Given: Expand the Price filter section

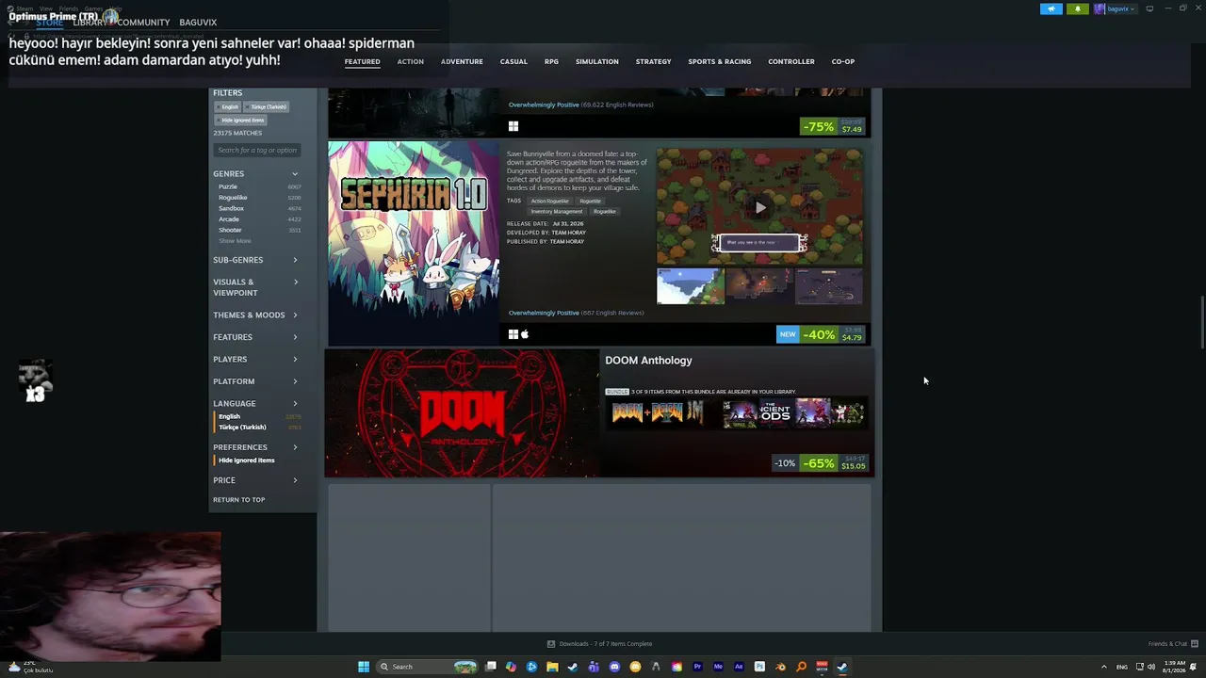Looking at the screenshot, I should pos(255,480).
